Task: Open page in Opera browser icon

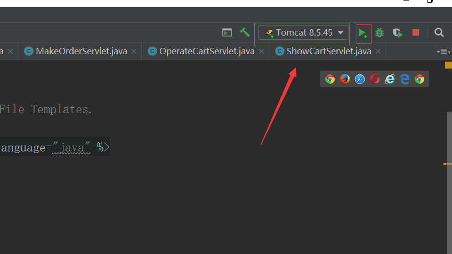Action: [375, 79]
